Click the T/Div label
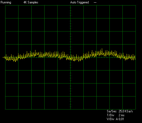This screenshot has height=123, width=142. 110,115
